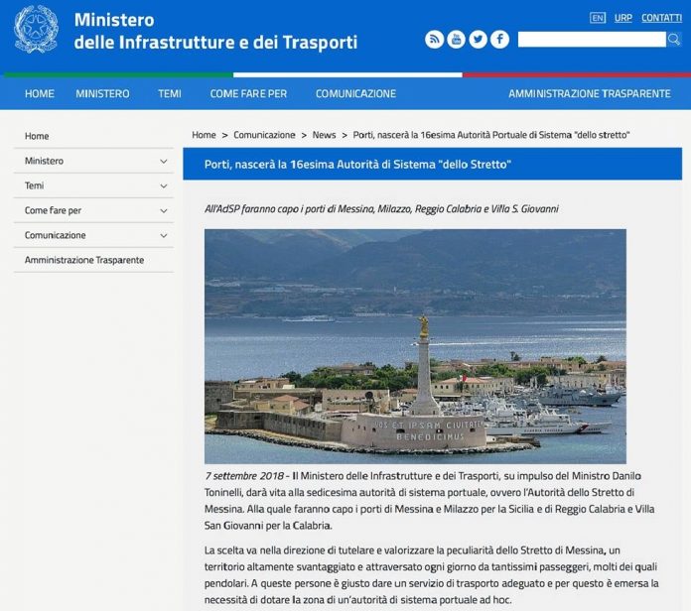
Task: Click News in the breadcrumb trail
Action: [x=324, y=135]
